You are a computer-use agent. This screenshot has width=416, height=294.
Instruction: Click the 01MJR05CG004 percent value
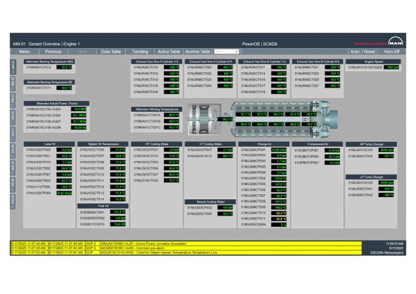click(279, 225)
